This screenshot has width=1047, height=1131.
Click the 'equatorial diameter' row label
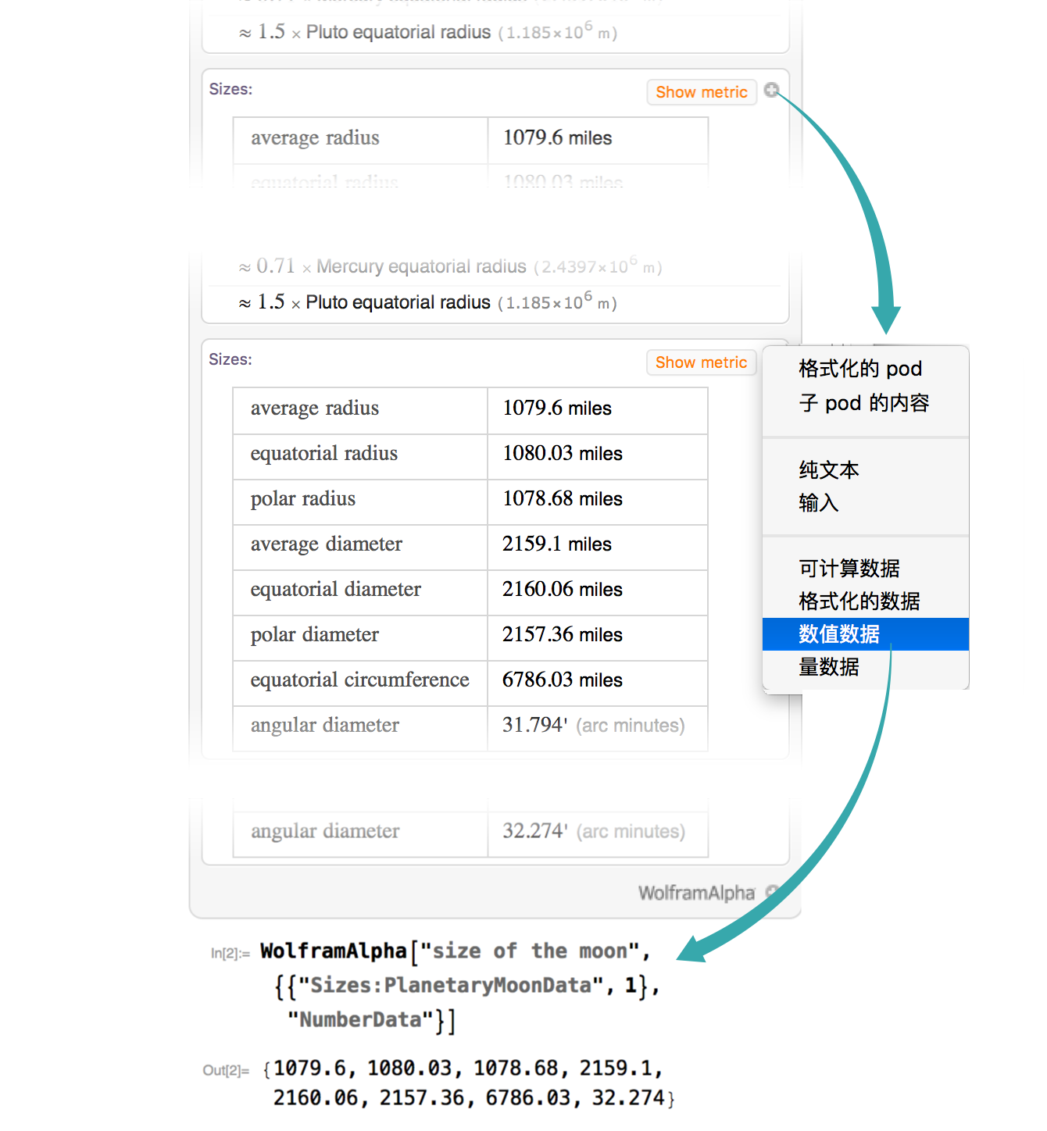[x=336, y=590]
